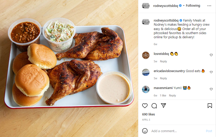Toggle the Following button
The width and height of the screenshot is (216, 137).
click(193, 6)
